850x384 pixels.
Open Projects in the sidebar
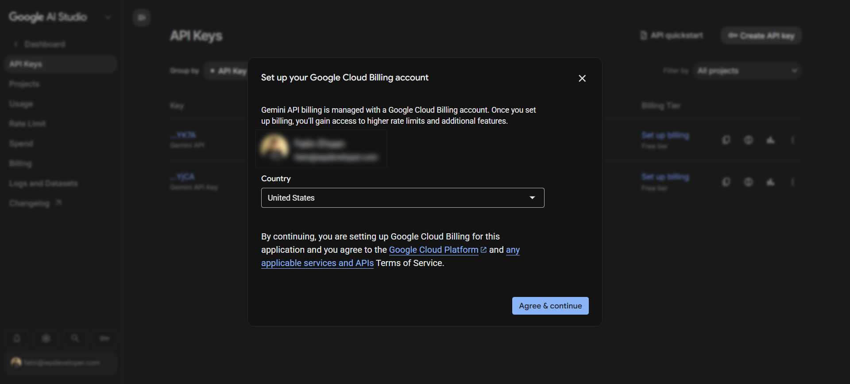tap(24, 84)
